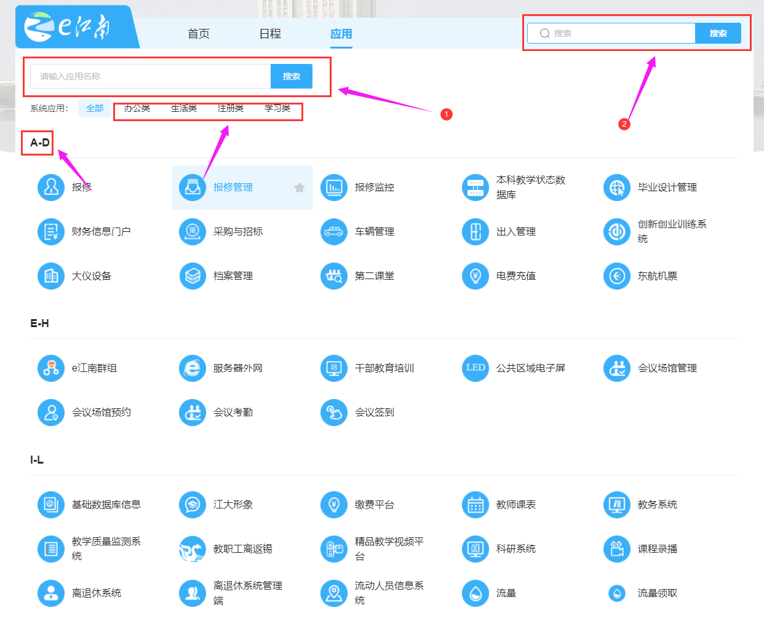Image resolution: width=764 pixels, height=621 pixels.
Task: Click the app-name 搜索 button
Action: point(292,76)
